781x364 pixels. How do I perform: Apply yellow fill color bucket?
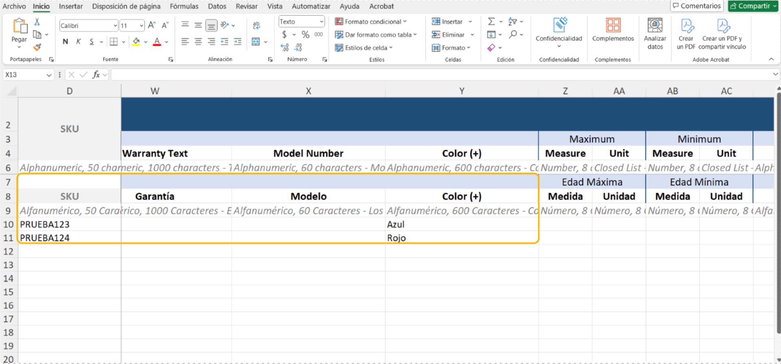point(136,41)
